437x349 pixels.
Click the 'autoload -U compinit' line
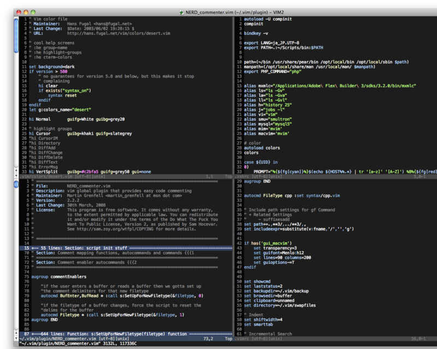tap(268, 19)
